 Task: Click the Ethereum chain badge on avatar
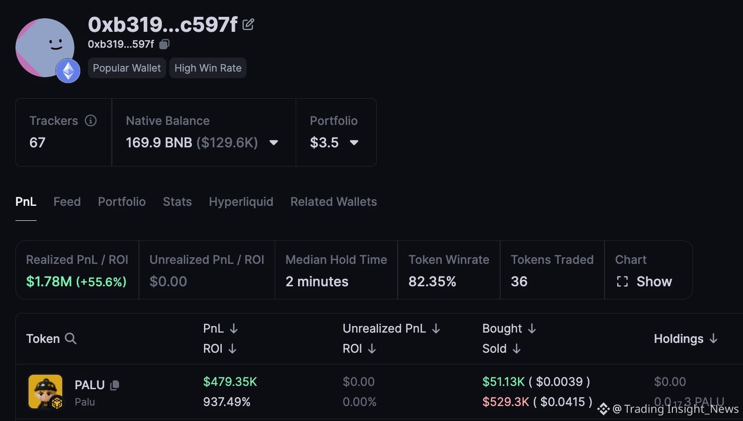click(68, 71)
